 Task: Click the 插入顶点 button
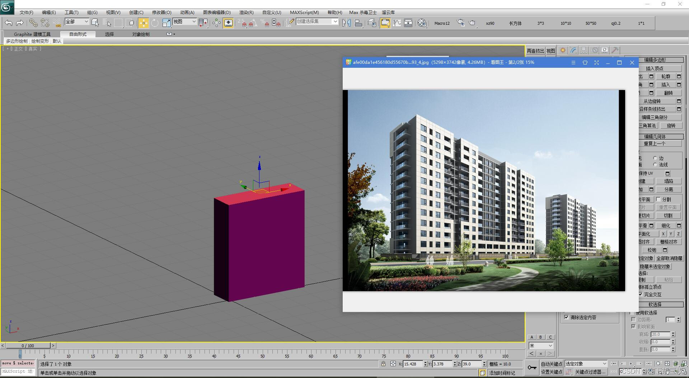point(655,68)
